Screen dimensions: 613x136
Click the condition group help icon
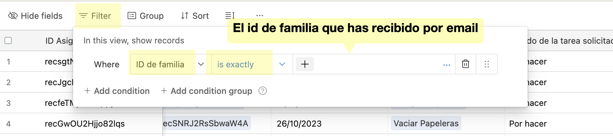point(263,91)
